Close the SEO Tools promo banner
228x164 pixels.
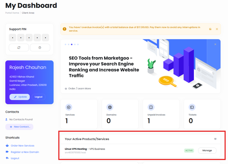(215, 44)
